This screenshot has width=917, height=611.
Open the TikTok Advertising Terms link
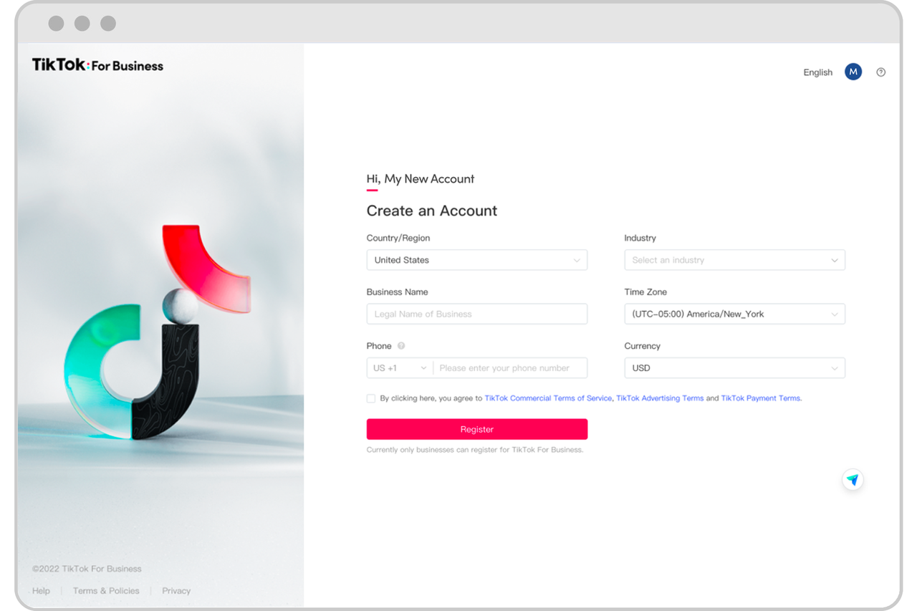[659, 398]
